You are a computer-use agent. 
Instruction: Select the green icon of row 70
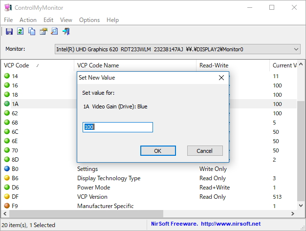[x=7, y=150]
